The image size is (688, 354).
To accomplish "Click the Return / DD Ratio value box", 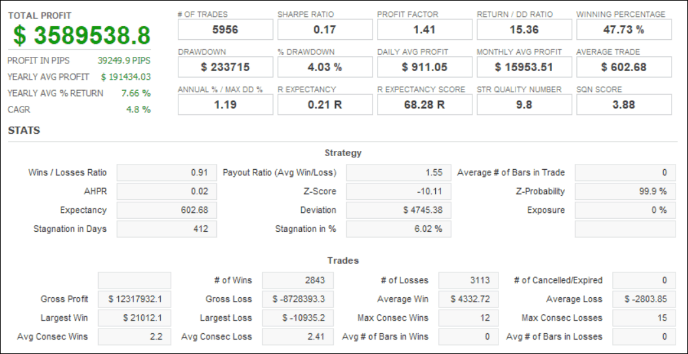I will coord(524,29).
